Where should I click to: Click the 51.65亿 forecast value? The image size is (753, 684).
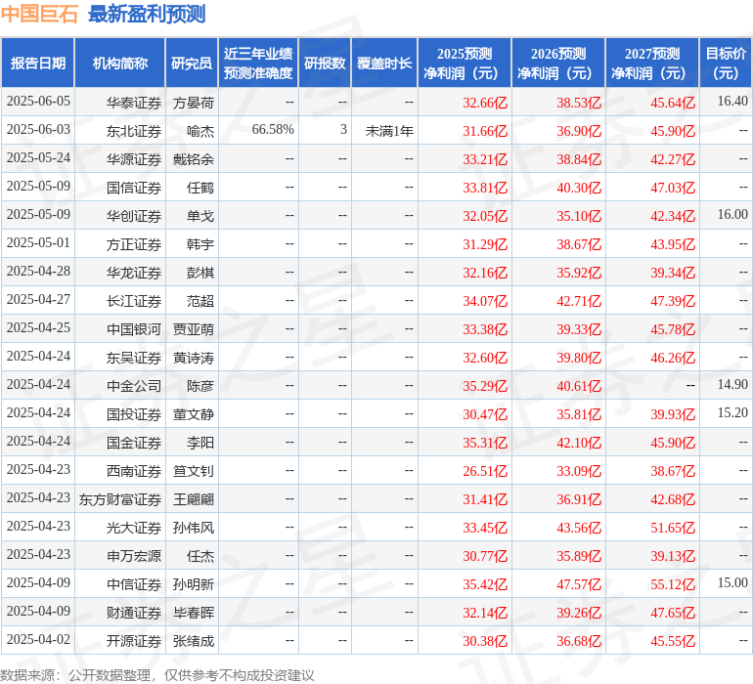click(x=673, y=528)
